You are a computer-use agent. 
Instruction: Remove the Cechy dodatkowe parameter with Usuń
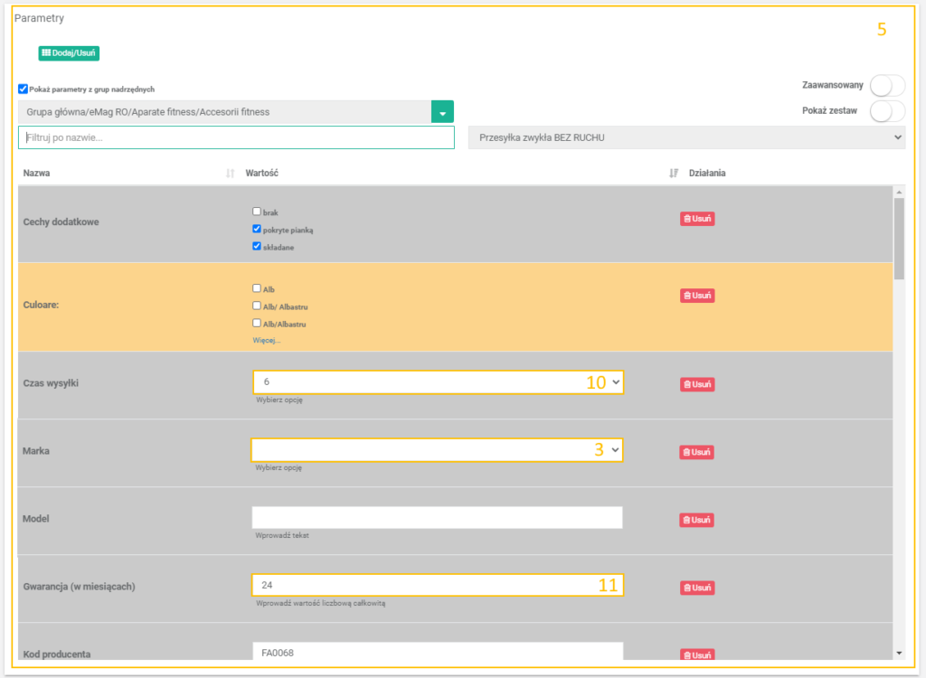tap(697, 219)
